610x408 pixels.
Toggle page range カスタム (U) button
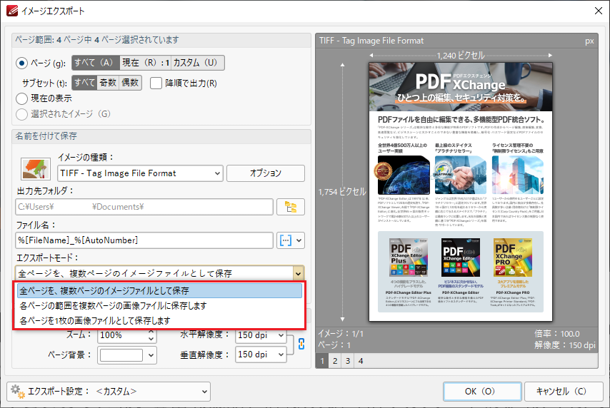point(198,63)
